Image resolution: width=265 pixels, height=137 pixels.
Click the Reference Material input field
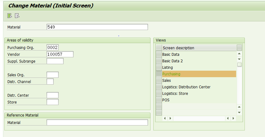tap(97, 122)
